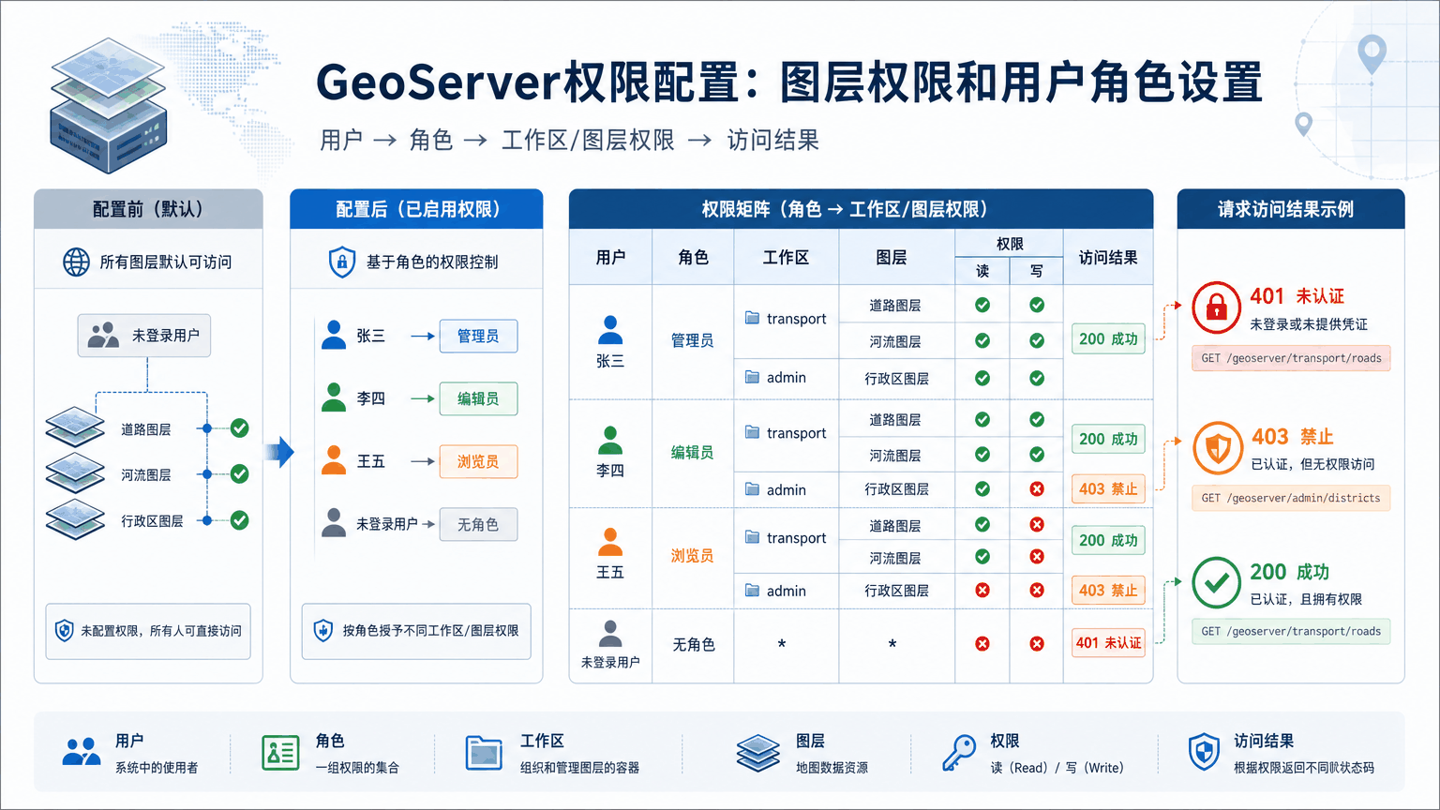Click the orange shield icon for 403 禁止

pos(1218,448)
